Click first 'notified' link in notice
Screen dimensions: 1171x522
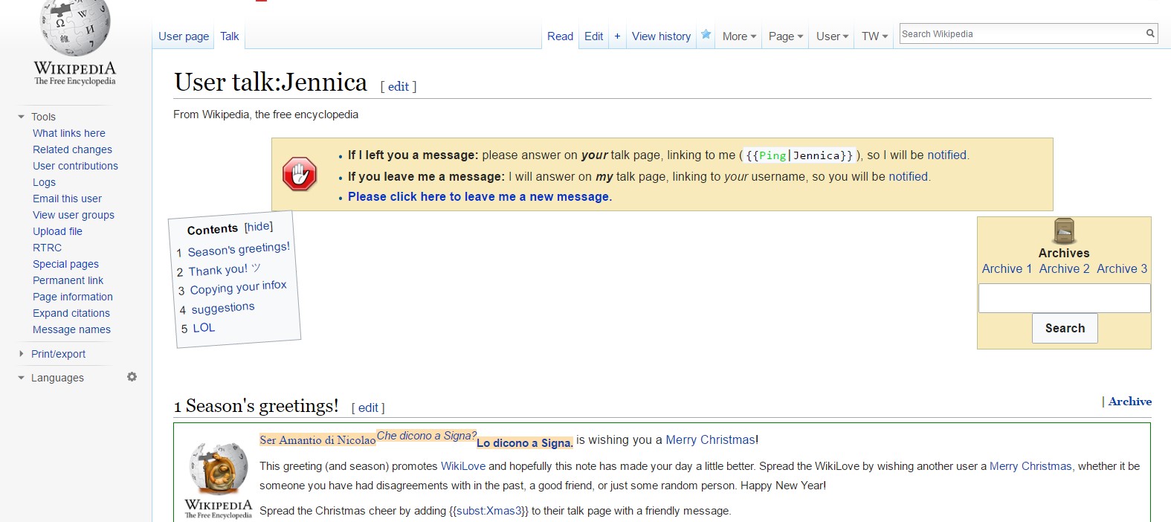click(946, 155)
